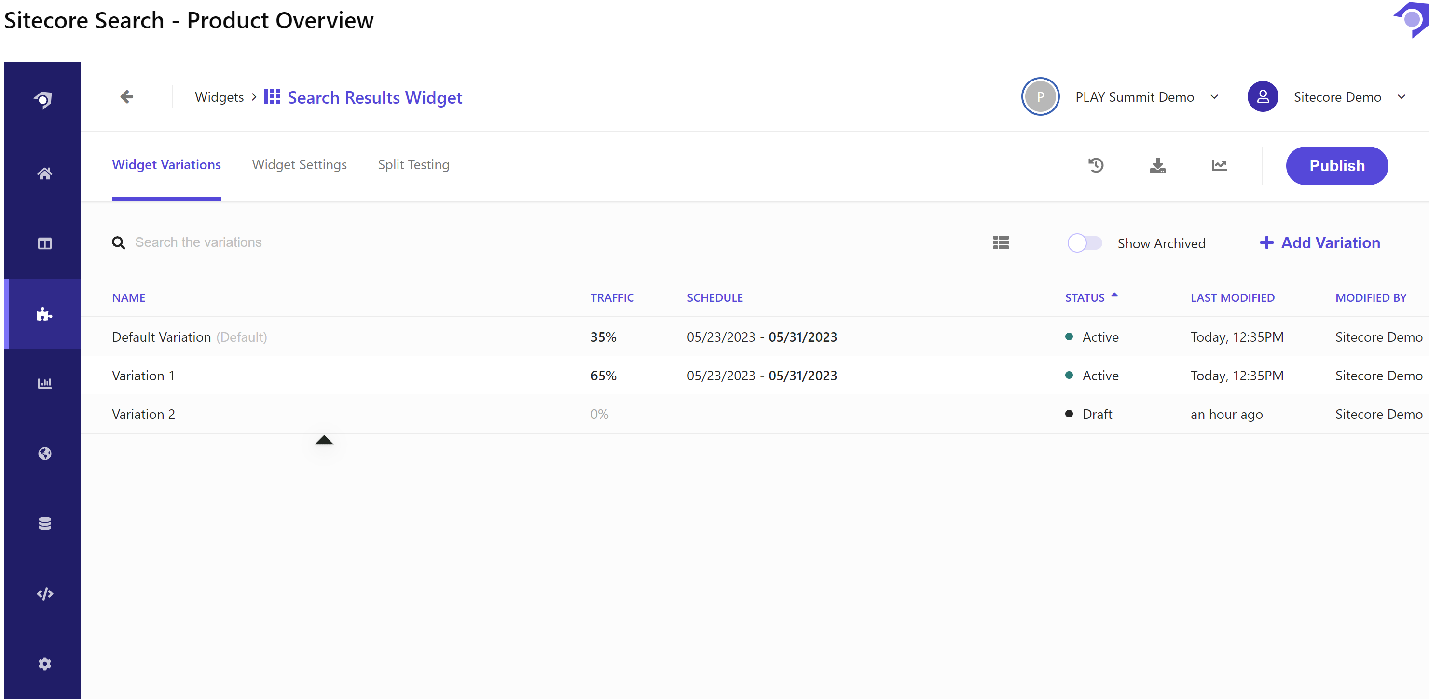Toggle the Show Archived switch
Image resolution: width=1429 pixels, height=699 pixels.
click(1085, 243)
